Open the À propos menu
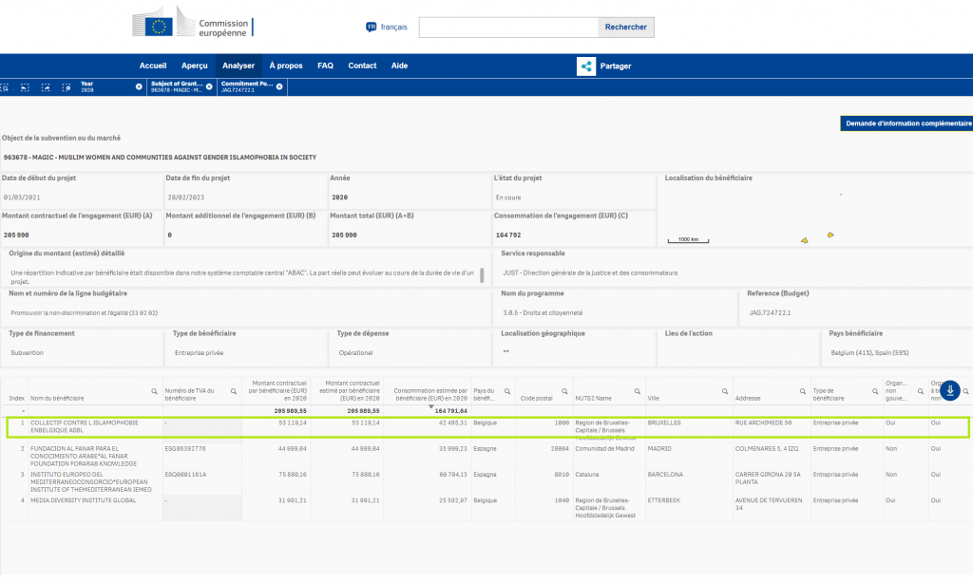This screenshot has height=582, width=973. [285, 66]
